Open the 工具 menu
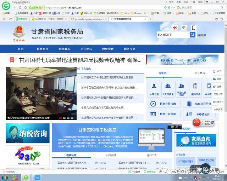The height and width of the screenshot is (181, 227). 193,2
